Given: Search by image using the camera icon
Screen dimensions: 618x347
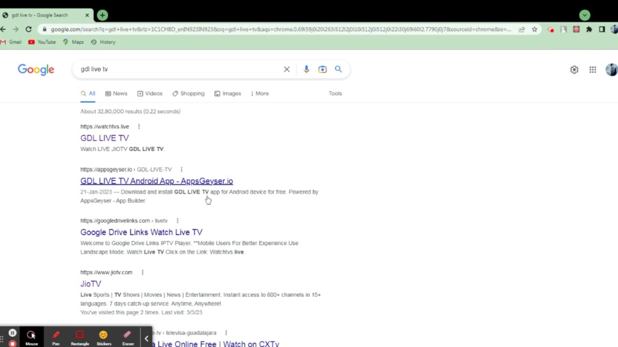Looking at the screenshot, I should (x=323, y=69).
